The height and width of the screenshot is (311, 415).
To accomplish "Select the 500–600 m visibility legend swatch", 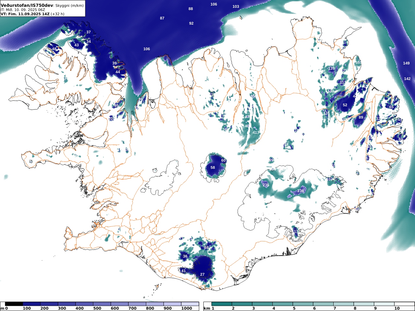I will point(102,304).
